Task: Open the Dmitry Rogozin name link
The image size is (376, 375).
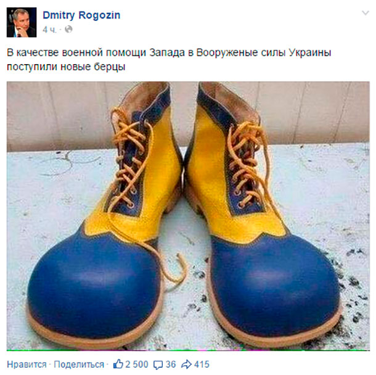Action: click(x=81, y=15)
